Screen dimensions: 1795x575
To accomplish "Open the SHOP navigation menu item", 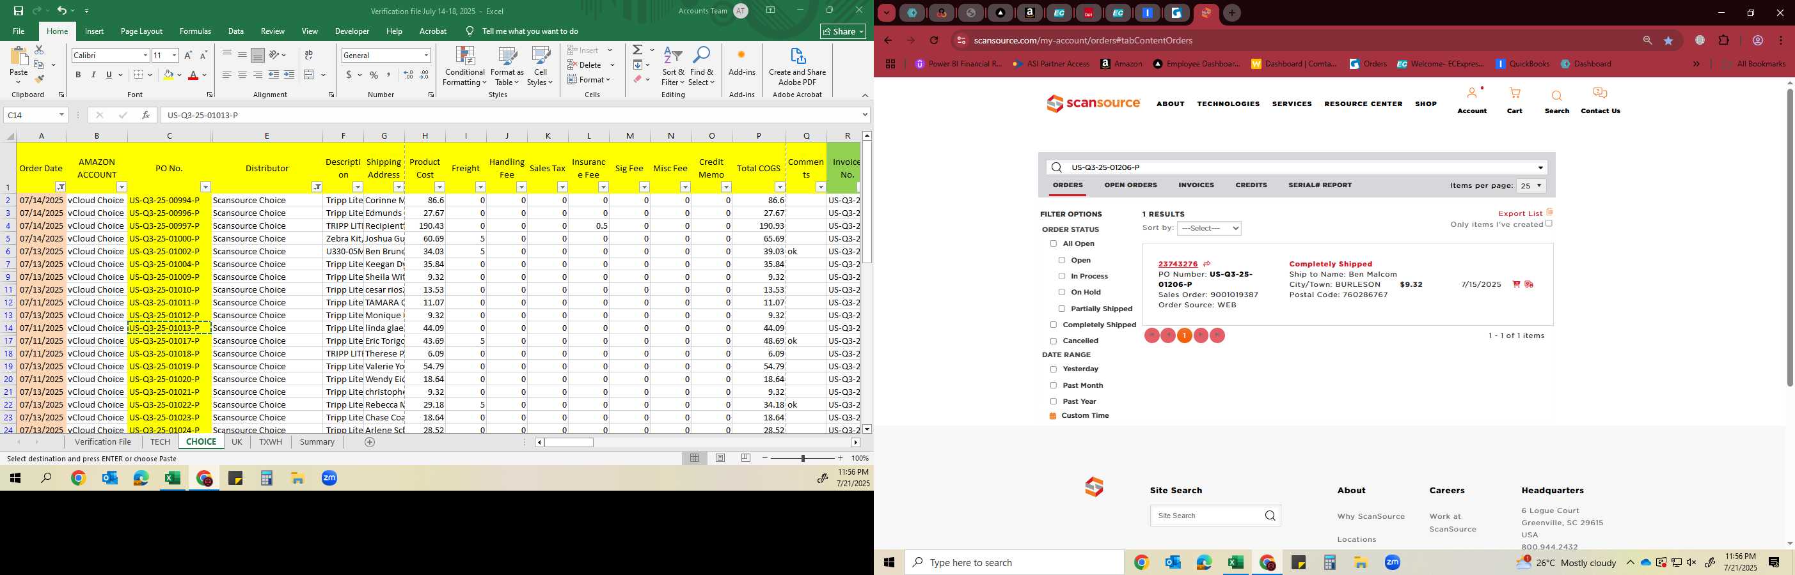I will 1426,103.
